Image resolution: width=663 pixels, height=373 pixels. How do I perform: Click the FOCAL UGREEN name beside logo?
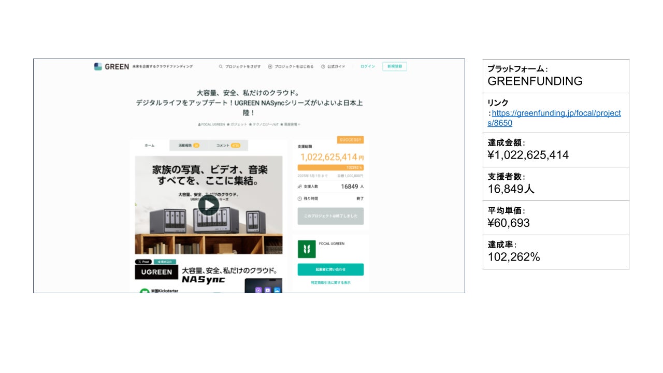coord(331,243)
